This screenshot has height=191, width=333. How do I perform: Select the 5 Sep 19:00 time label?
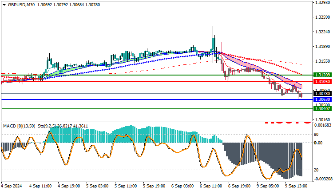(154, 186)
